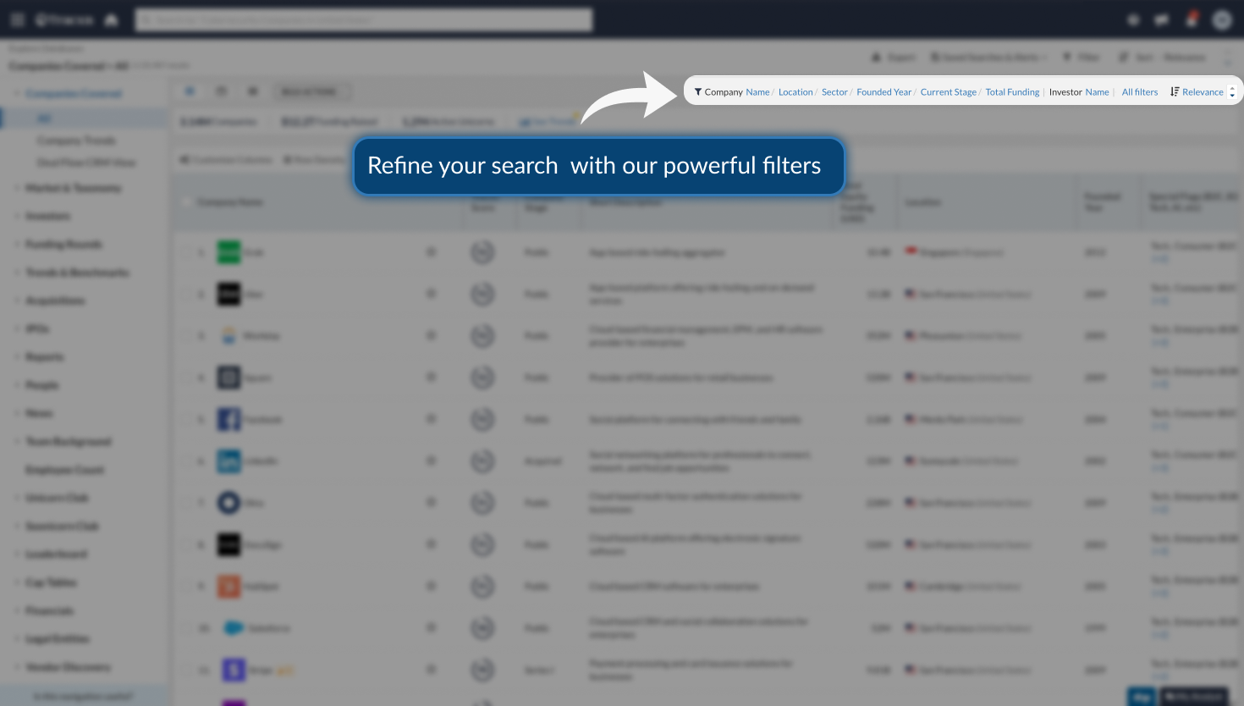Click the search field in top bar

(364, 19)
